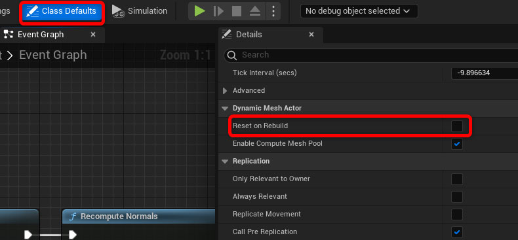The image size is (518, 240).
Task: Uncheck Call Pre Replication
Action: point(457,232)
